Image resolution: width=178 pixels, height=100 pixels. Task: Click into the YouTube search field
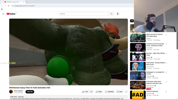click(x=84, y=14)
